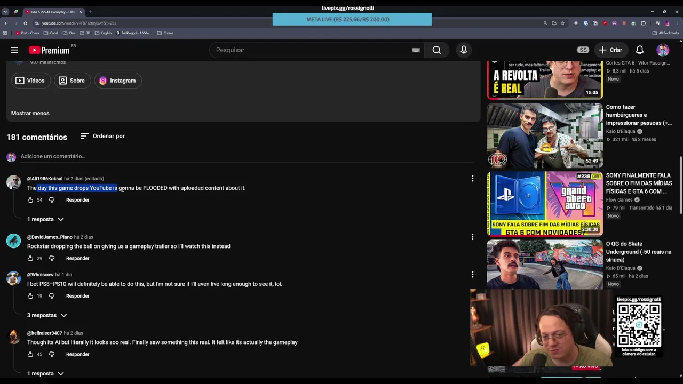The width and height of the screenshot is (683, 384).
Task: Dislike the comment by @Ali1986Koksal
Action: point(52,200)
